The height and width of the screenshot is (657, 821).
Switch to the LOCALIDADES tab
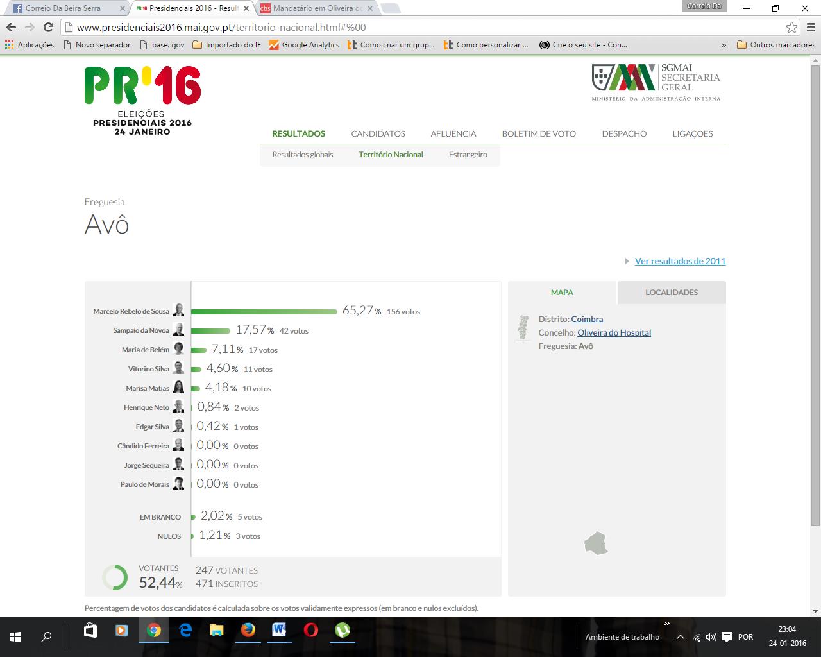(x=671, y=293)
